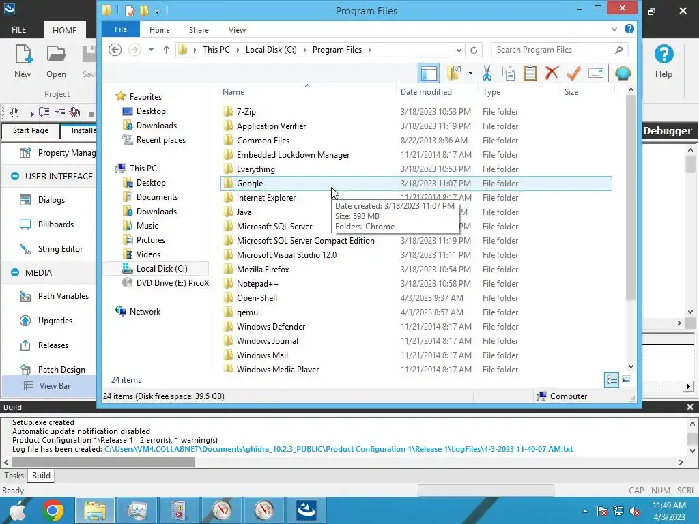
Task: Switch to the Tasks tab in output panel
Action: [14, 476]
